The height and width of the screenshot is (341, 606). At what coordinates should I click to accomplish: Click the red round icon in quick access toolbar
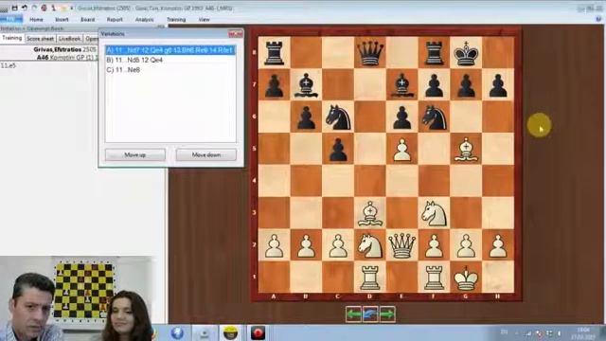(x=44, y=8)
